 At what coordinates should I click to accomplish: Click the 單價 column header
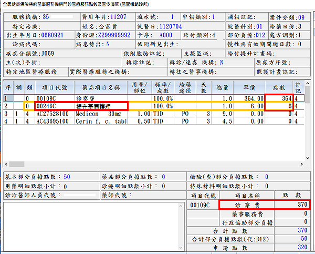(x=250, y=87)
